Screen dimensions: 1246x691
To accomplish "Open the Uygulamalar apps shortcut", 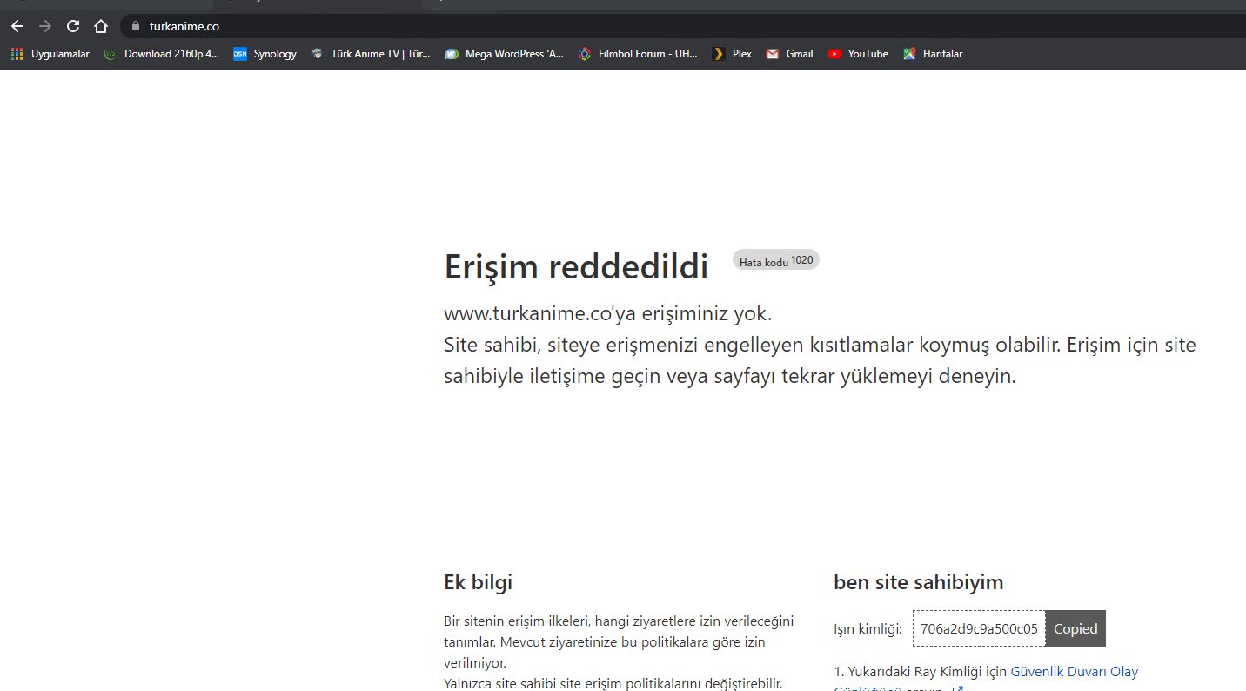I will click(50, 54).
